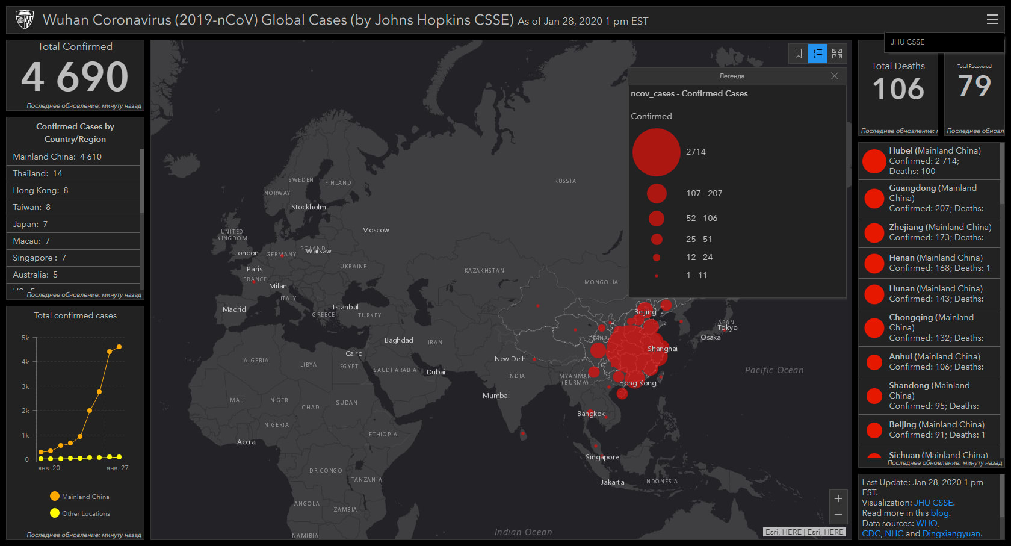Select the Anhui province entry
The height and width of the screenshot is (546, 1011).
tap(929, 362)
